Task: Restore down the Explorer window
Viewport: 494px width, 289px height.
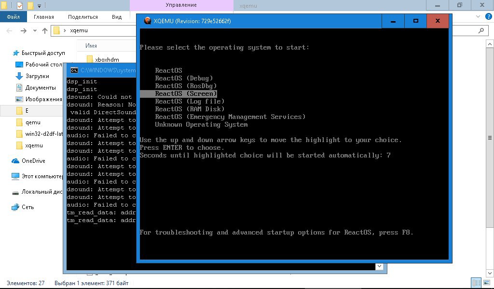Action: point(460,5)
